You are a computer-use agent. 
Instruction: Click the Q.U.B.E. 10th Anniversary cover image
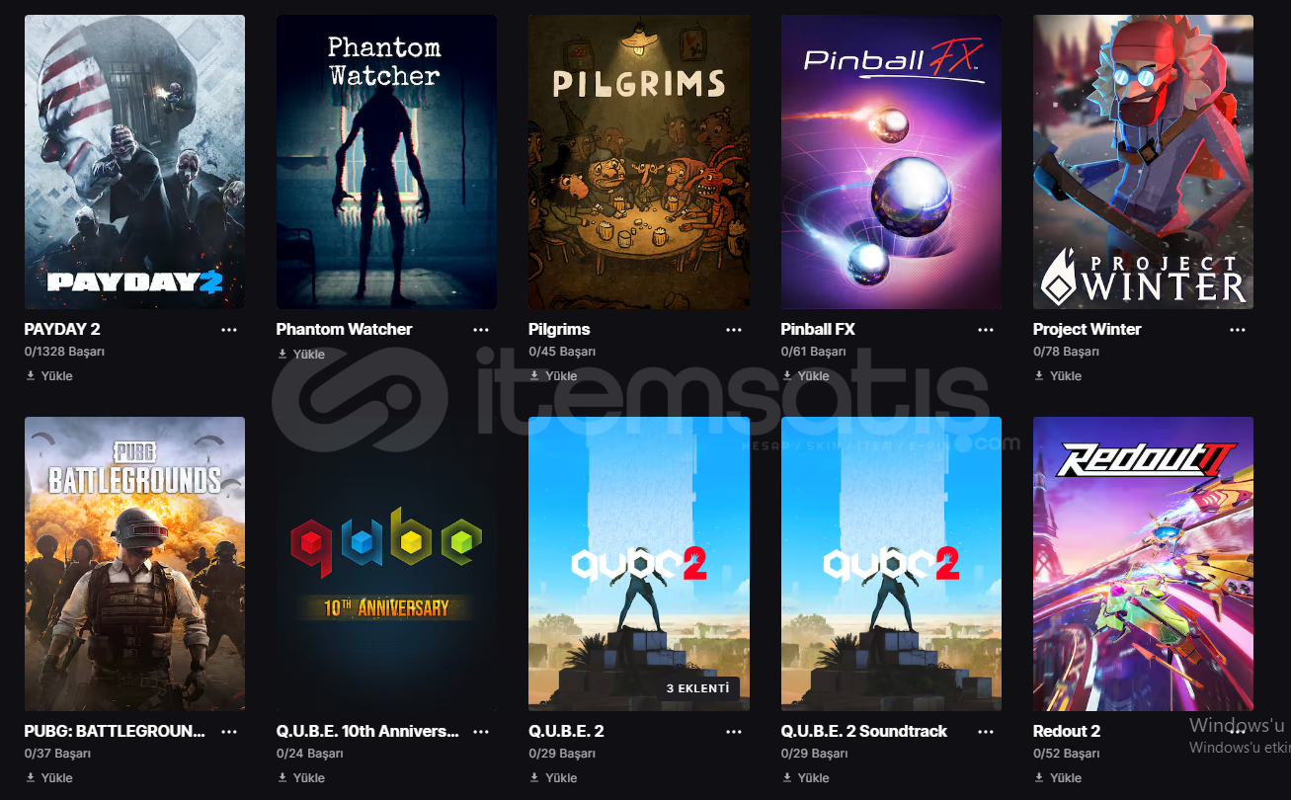(387, 564)
